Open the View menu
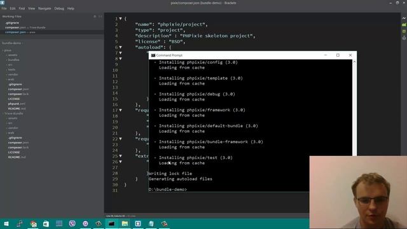 [31, 8]
